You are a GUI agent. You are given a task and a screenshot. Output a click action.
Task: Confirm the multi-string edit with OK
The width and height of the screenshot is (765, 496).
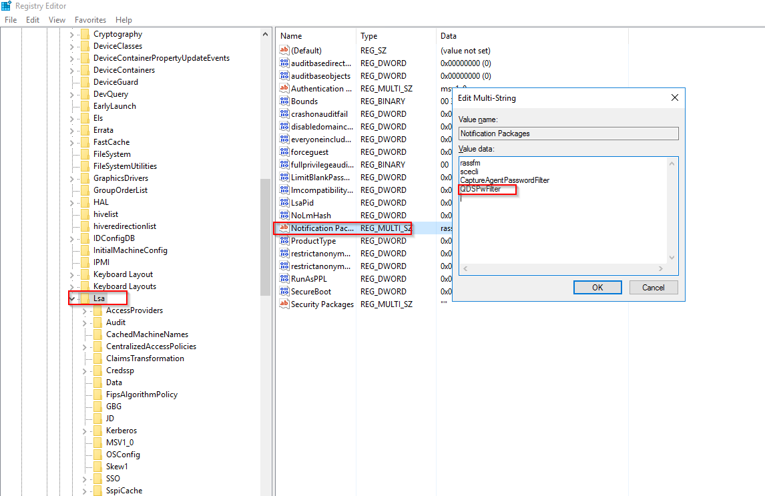point(597,287)
